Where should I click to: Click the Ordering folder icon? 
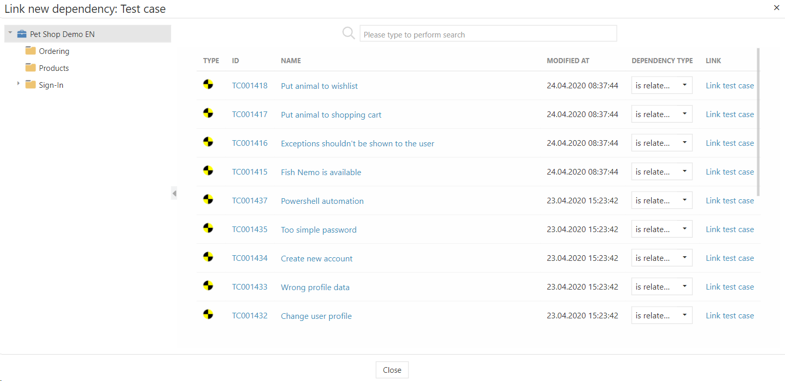31,51
